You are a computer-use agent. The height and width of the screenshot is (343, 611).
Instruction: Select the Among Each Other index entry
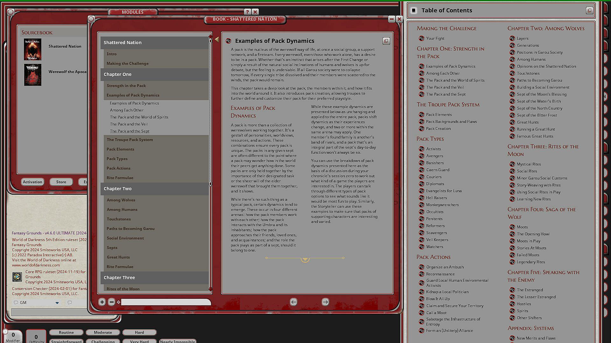(x=127, y=110)
